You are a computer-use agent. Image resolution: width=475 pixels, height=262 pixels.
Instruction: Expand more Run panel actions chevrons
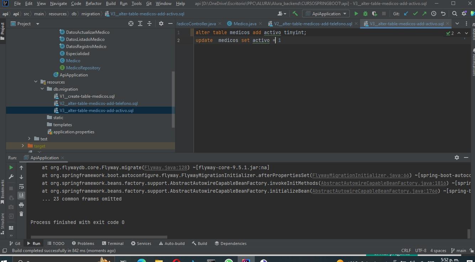pyautogui.click(x=11, y=235)
